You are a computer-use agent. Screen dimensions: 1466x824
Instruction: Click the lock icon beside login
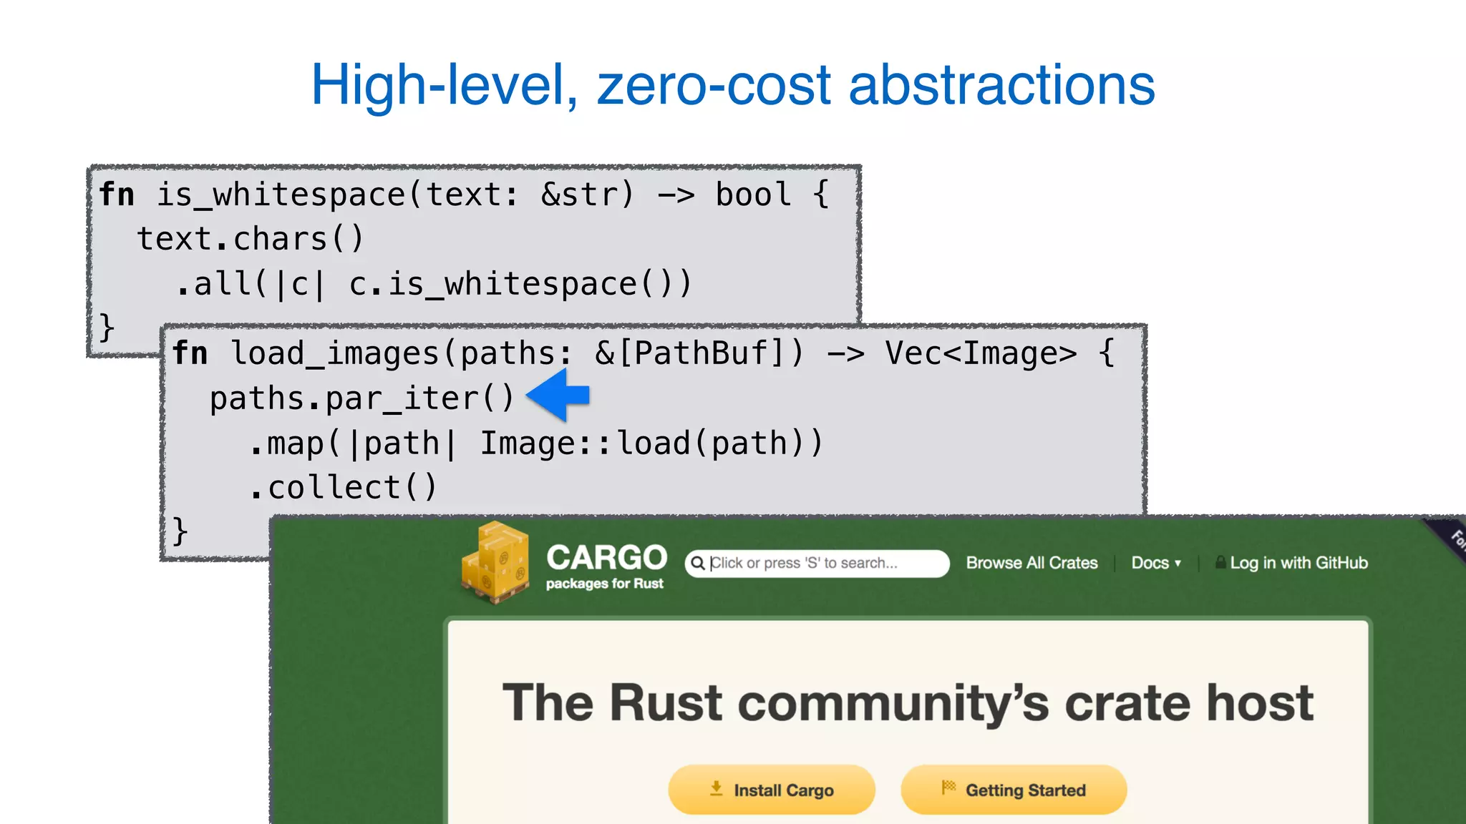[1220, 562]
